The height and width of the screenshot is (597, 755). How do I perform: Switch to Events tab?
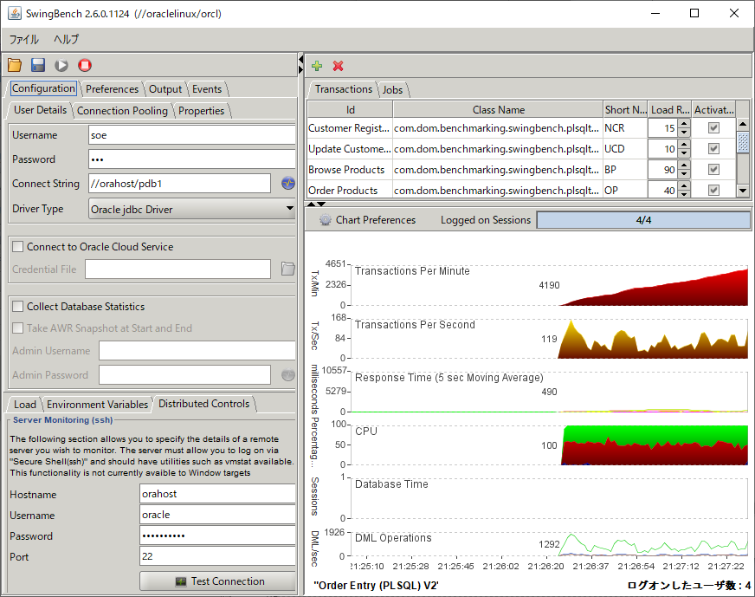[x=207, y=89]
